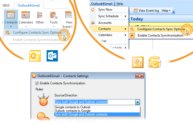Switch to the VIEW ribbon tab
The height and width of the screenshot is (124, 193).
click(x=6, y=6)
